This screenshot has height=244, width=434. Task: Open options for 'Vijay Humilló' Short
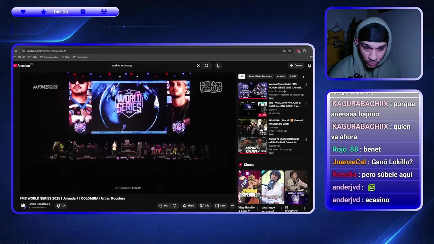[258, 209]
